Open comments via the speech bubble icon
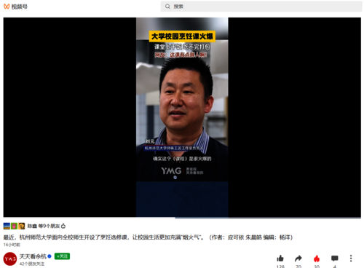The image size is (364, 268). 335,259
